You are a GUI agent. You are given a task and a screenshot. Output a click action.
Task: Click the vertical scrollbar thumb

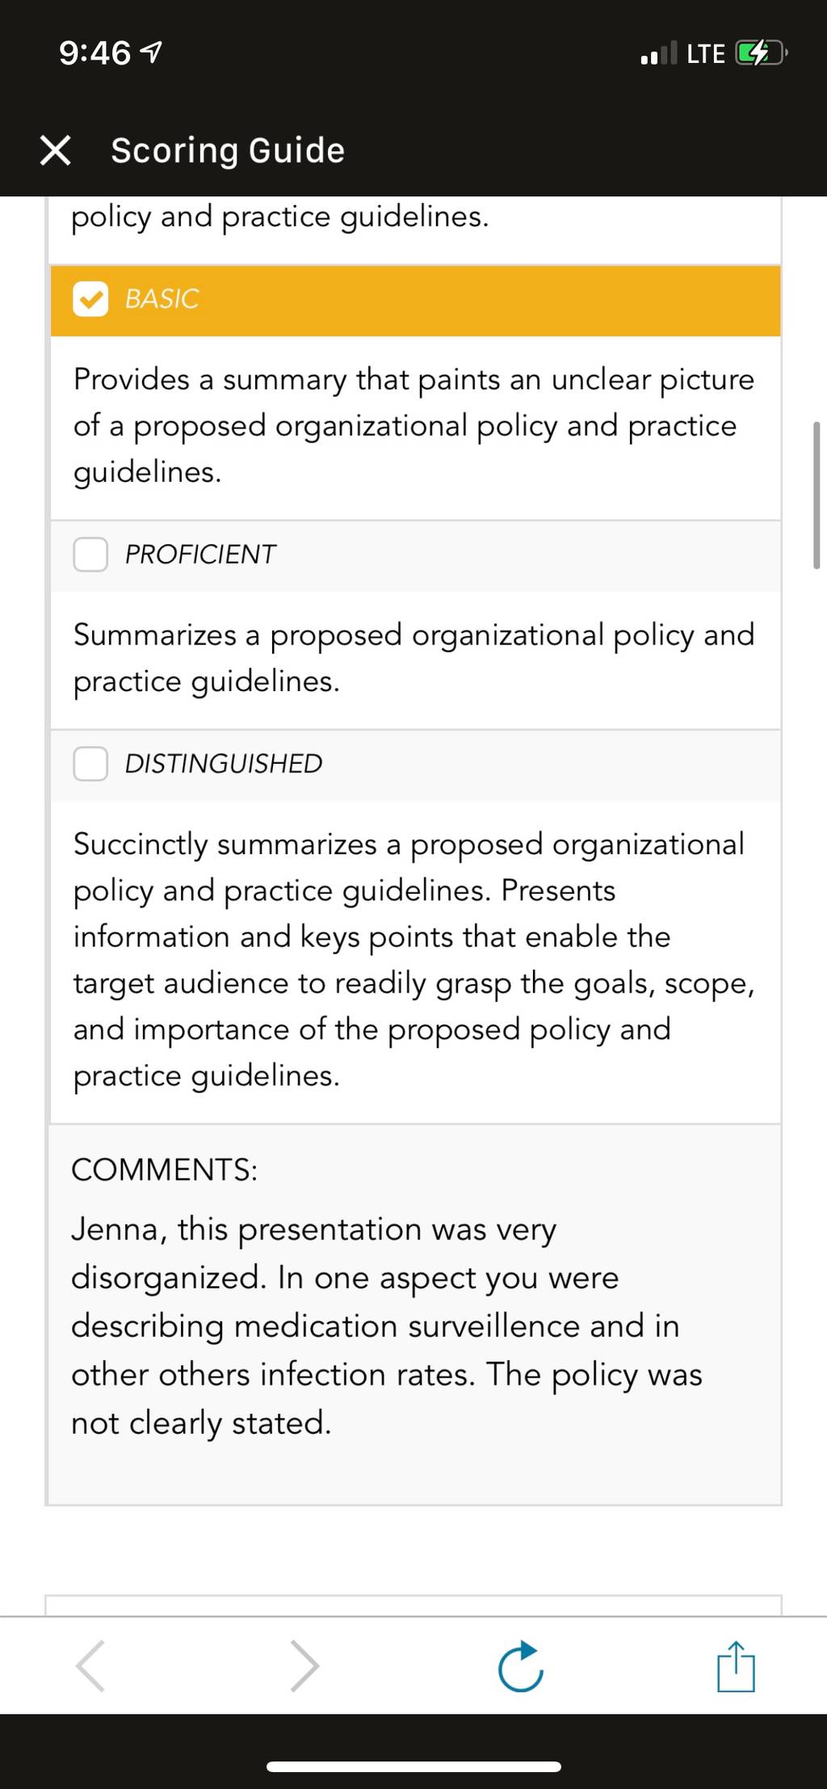coord(817,495)
